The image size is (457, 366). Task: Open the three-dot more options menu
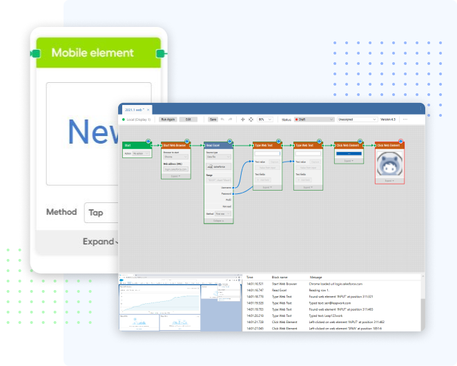pyautogui.click(x=405, y=119)
